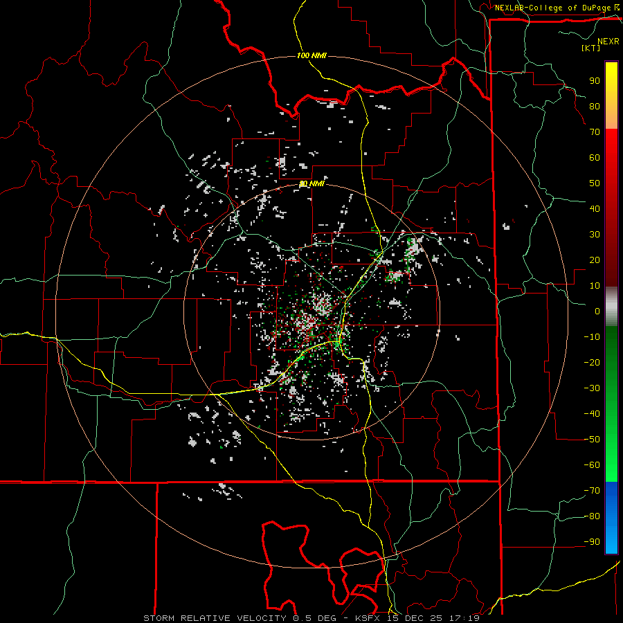
Task: Click the -20 value on velocity scale
Action: (x=592, y=363)
